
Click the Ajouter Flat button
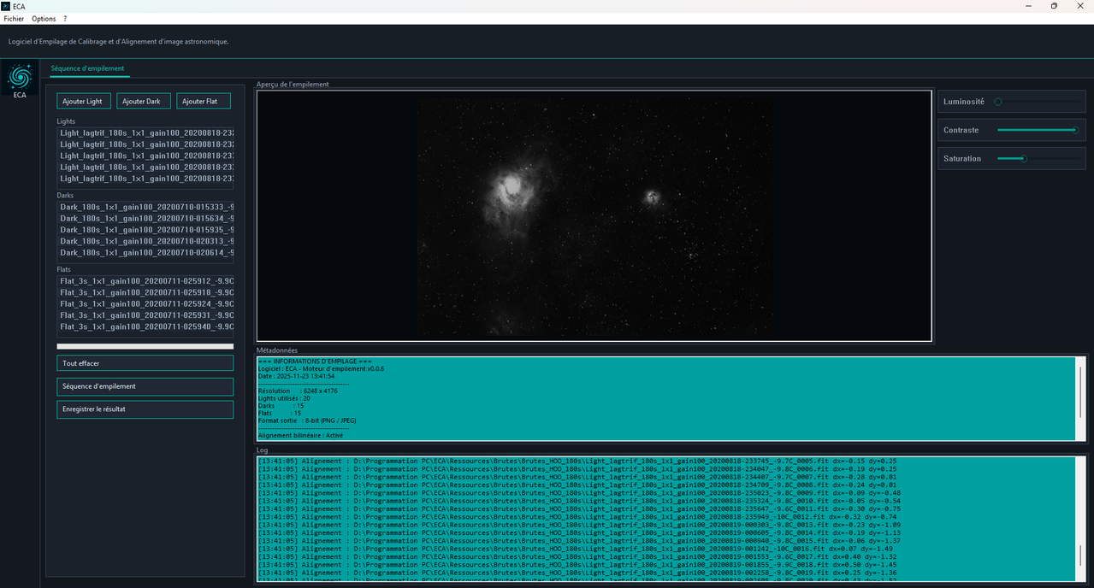pyautogui.click(x=204, y=101)
